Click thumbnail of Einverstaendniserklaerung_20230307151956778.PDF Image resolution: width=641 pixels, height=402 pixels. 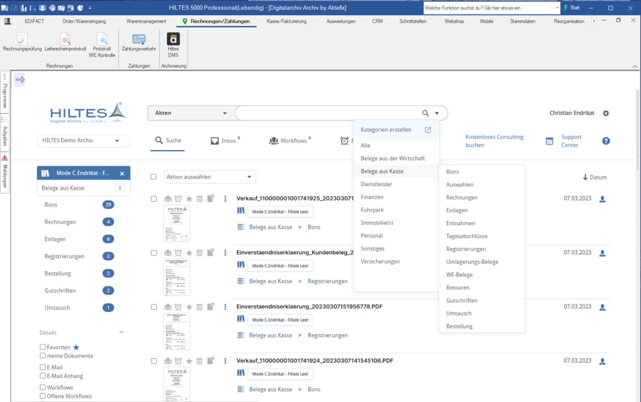[177, 331]
